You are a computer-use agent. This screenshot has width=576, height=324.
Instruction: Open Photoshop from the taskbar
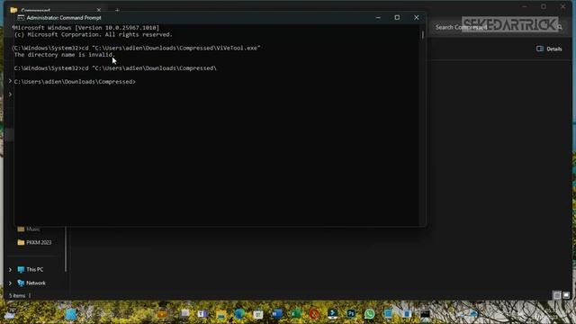(351, 314)
